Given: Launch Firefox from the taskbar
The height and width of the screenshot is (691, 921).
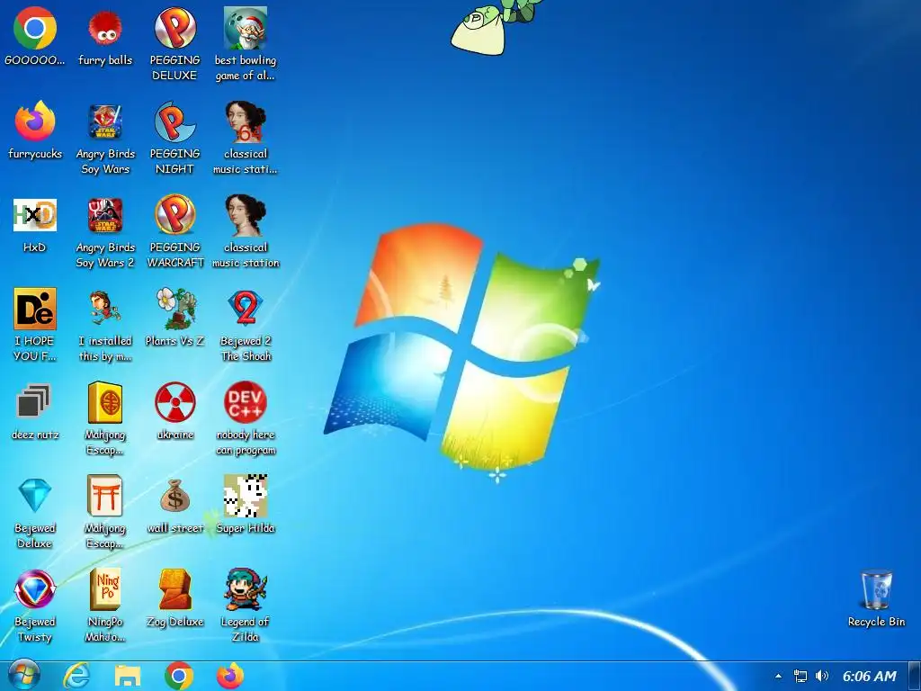Looking at the screenshot, I should coord(230,676).
